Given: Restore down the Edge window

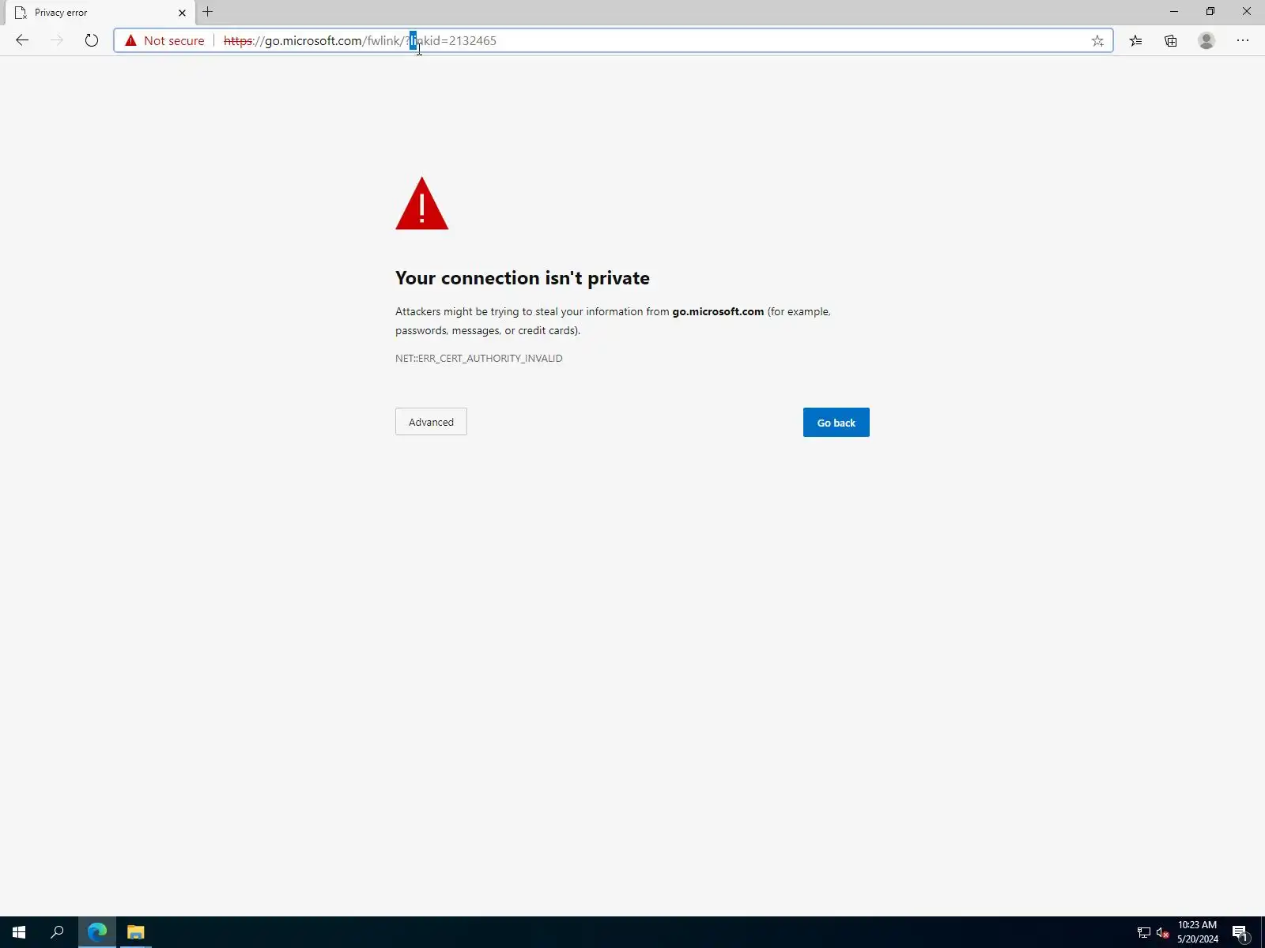Looking at the screenshot, I should pos(1210,12).
